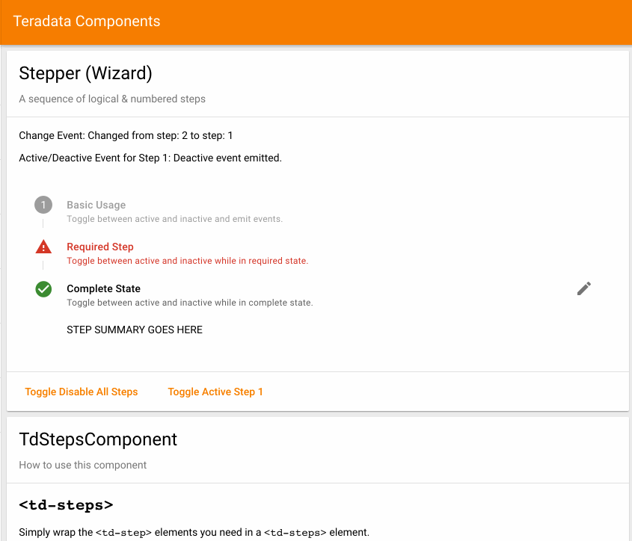Viewport: 632px width, 541px height.
Task: Click 'How to use this component' subtitle
Action: tap(82, 465)
